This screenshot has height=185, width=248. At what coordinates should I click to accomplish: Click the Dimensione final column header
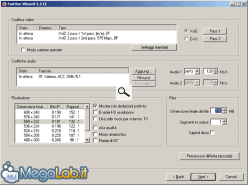32,106
